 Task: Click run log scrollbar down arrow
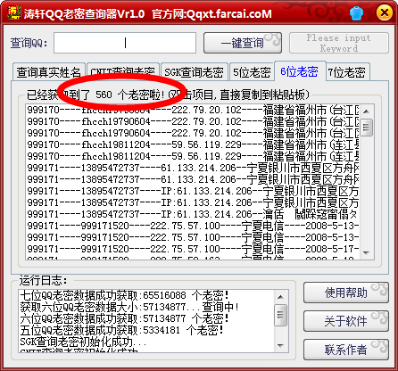click(280, 345)
